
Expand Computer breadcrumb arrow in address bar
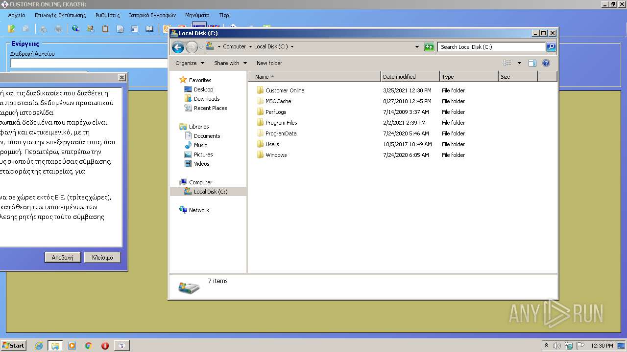pos(250,47)
